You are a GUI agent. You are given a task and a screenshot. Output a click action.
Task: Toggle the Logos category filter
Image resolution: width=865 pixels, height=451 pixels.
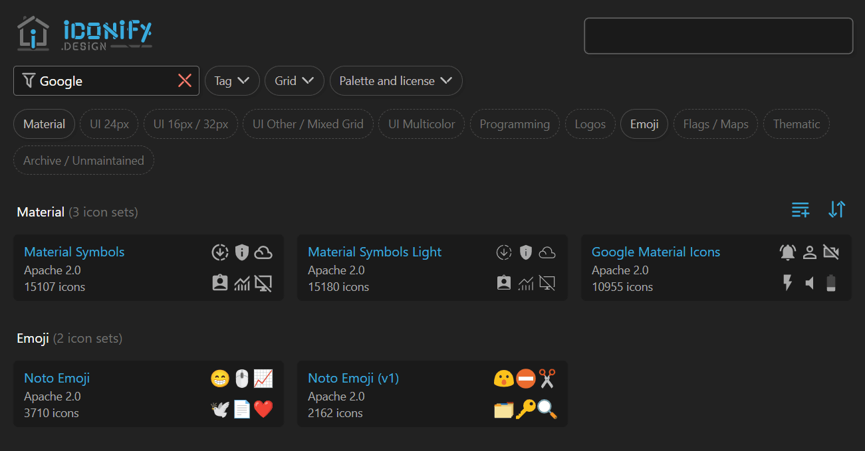coord(590,124)
